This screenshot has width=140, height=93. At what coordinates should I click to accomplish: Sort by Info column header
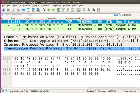point(111,18)
